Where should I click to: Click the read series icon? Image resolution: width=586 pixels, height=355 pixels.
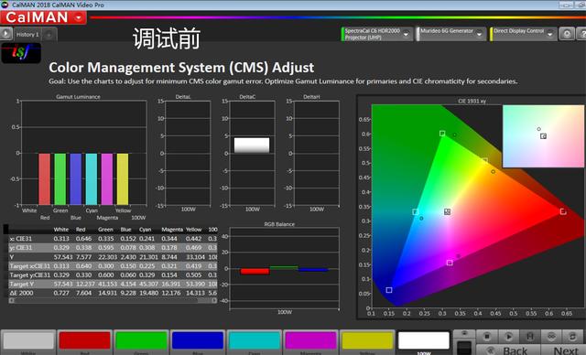pyautogui.click(x=530, y=337)
